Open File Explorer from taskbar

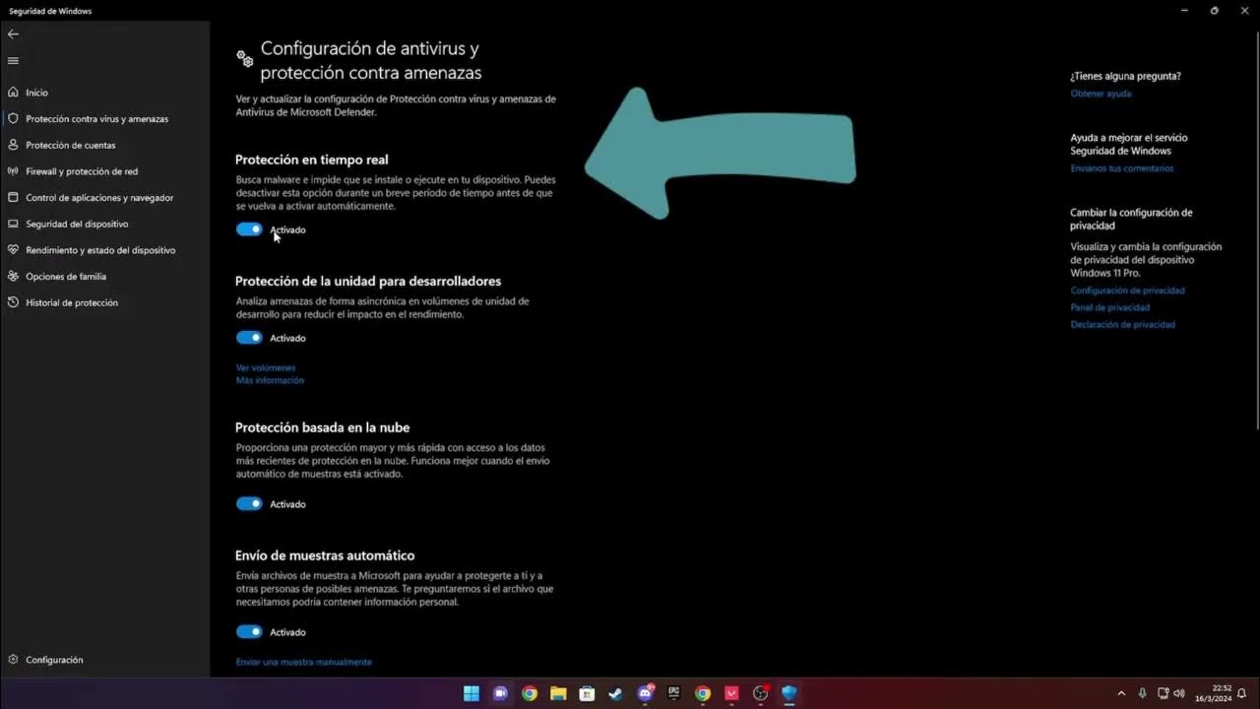click(558, 693)
